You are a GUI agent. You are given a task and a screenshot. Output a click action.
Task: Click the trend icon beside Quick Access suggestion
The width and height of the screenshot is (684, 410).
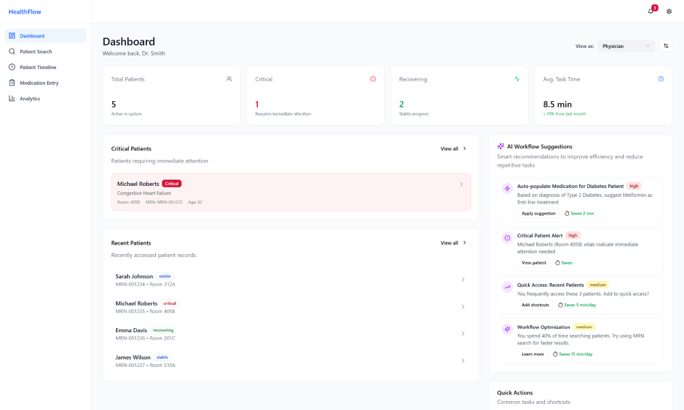click(x=507, y=287)
